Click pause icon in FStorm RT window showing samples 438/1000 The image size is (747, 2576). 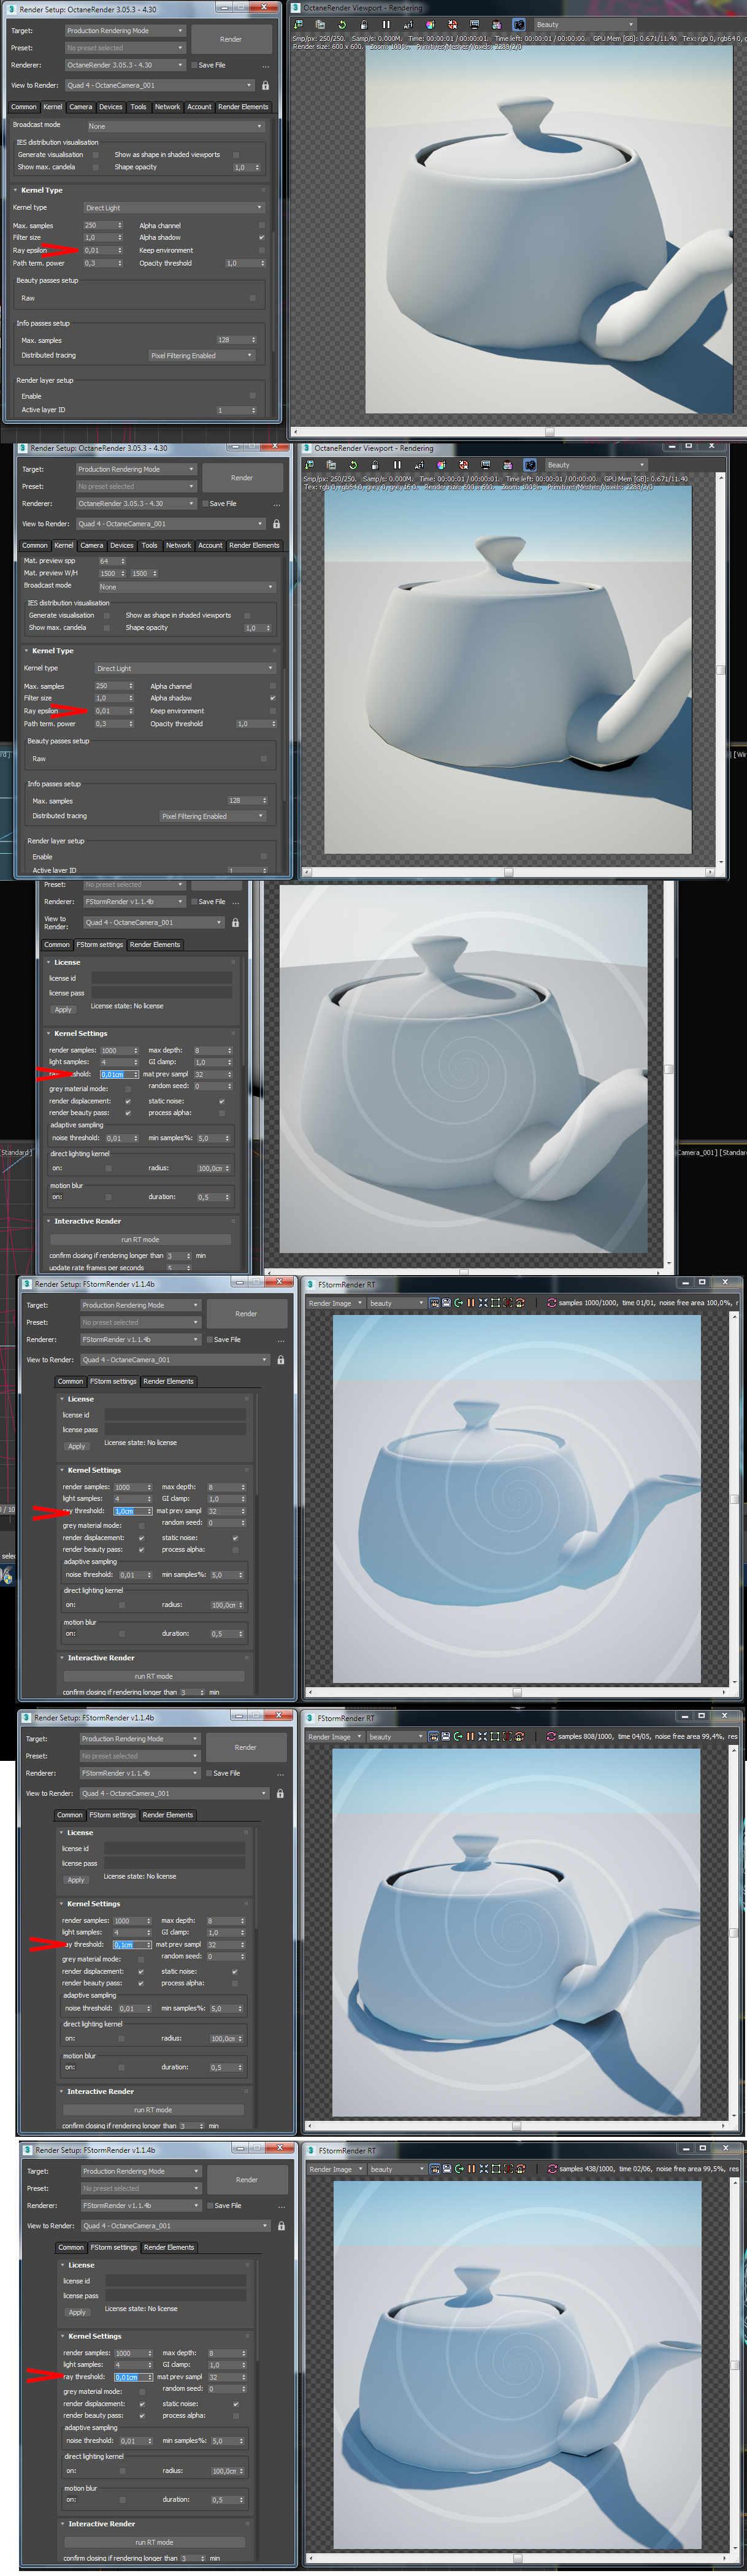[471, 2169]
